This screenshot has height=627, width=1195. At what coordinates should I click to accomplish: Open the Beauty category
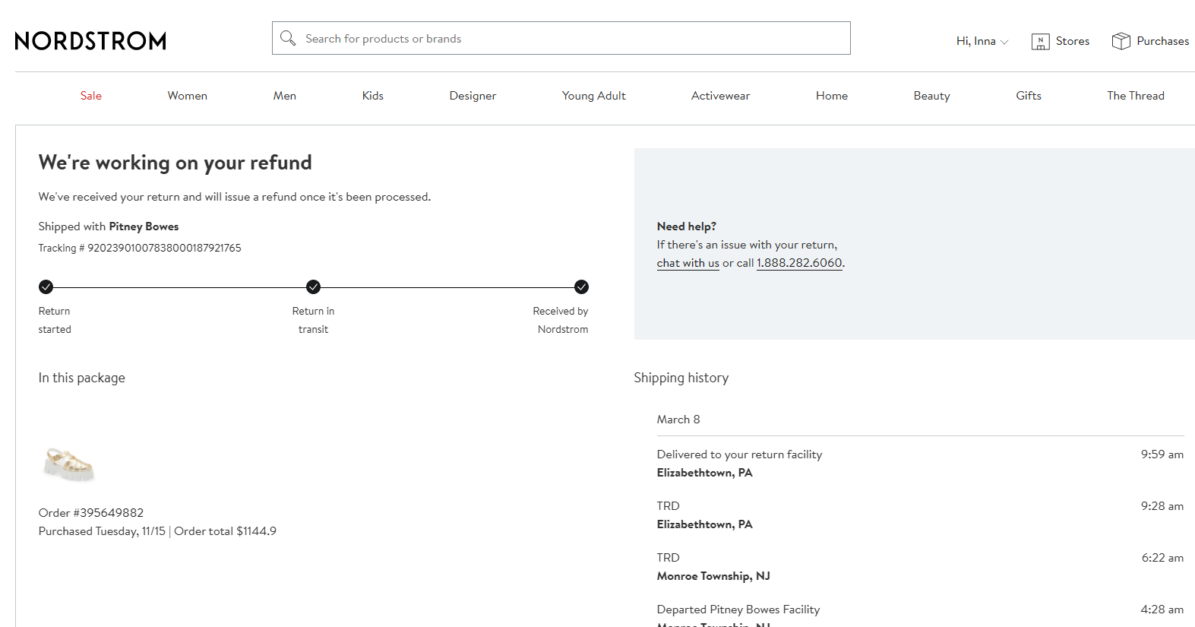pyautogui.click(x=931, y=96)
